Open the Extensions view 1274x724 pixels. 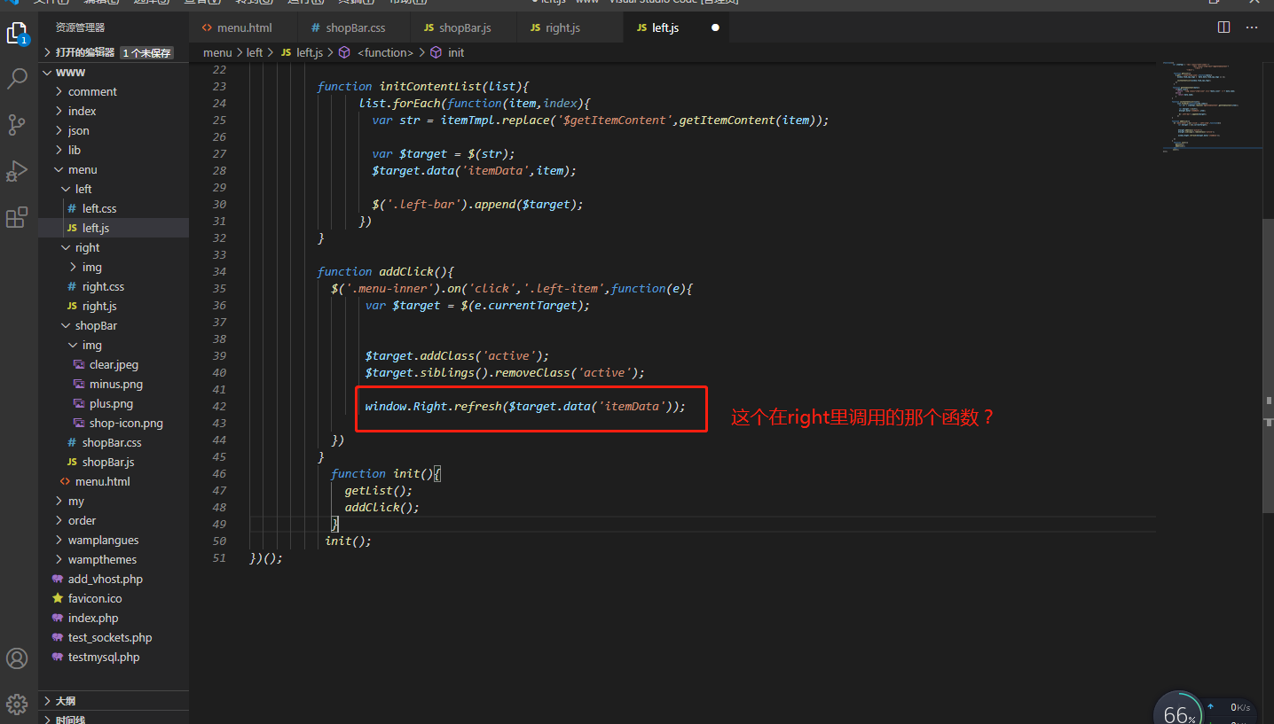(17, 217)
